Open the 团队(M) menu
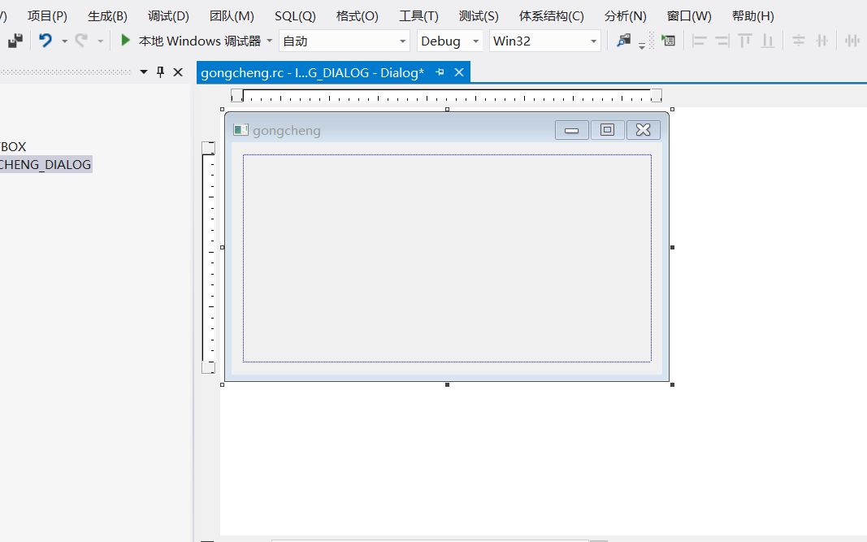867x542 pixels. click(x=232, y=16)
